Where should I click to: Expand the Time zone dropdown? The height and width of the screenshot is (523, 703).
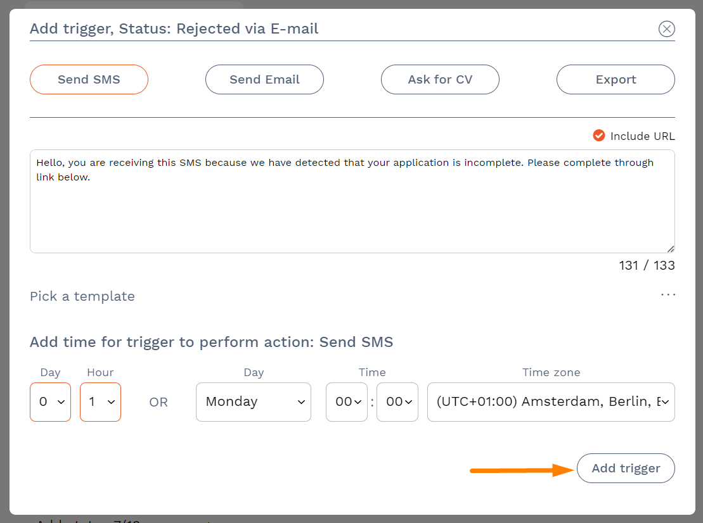point(550,401)
